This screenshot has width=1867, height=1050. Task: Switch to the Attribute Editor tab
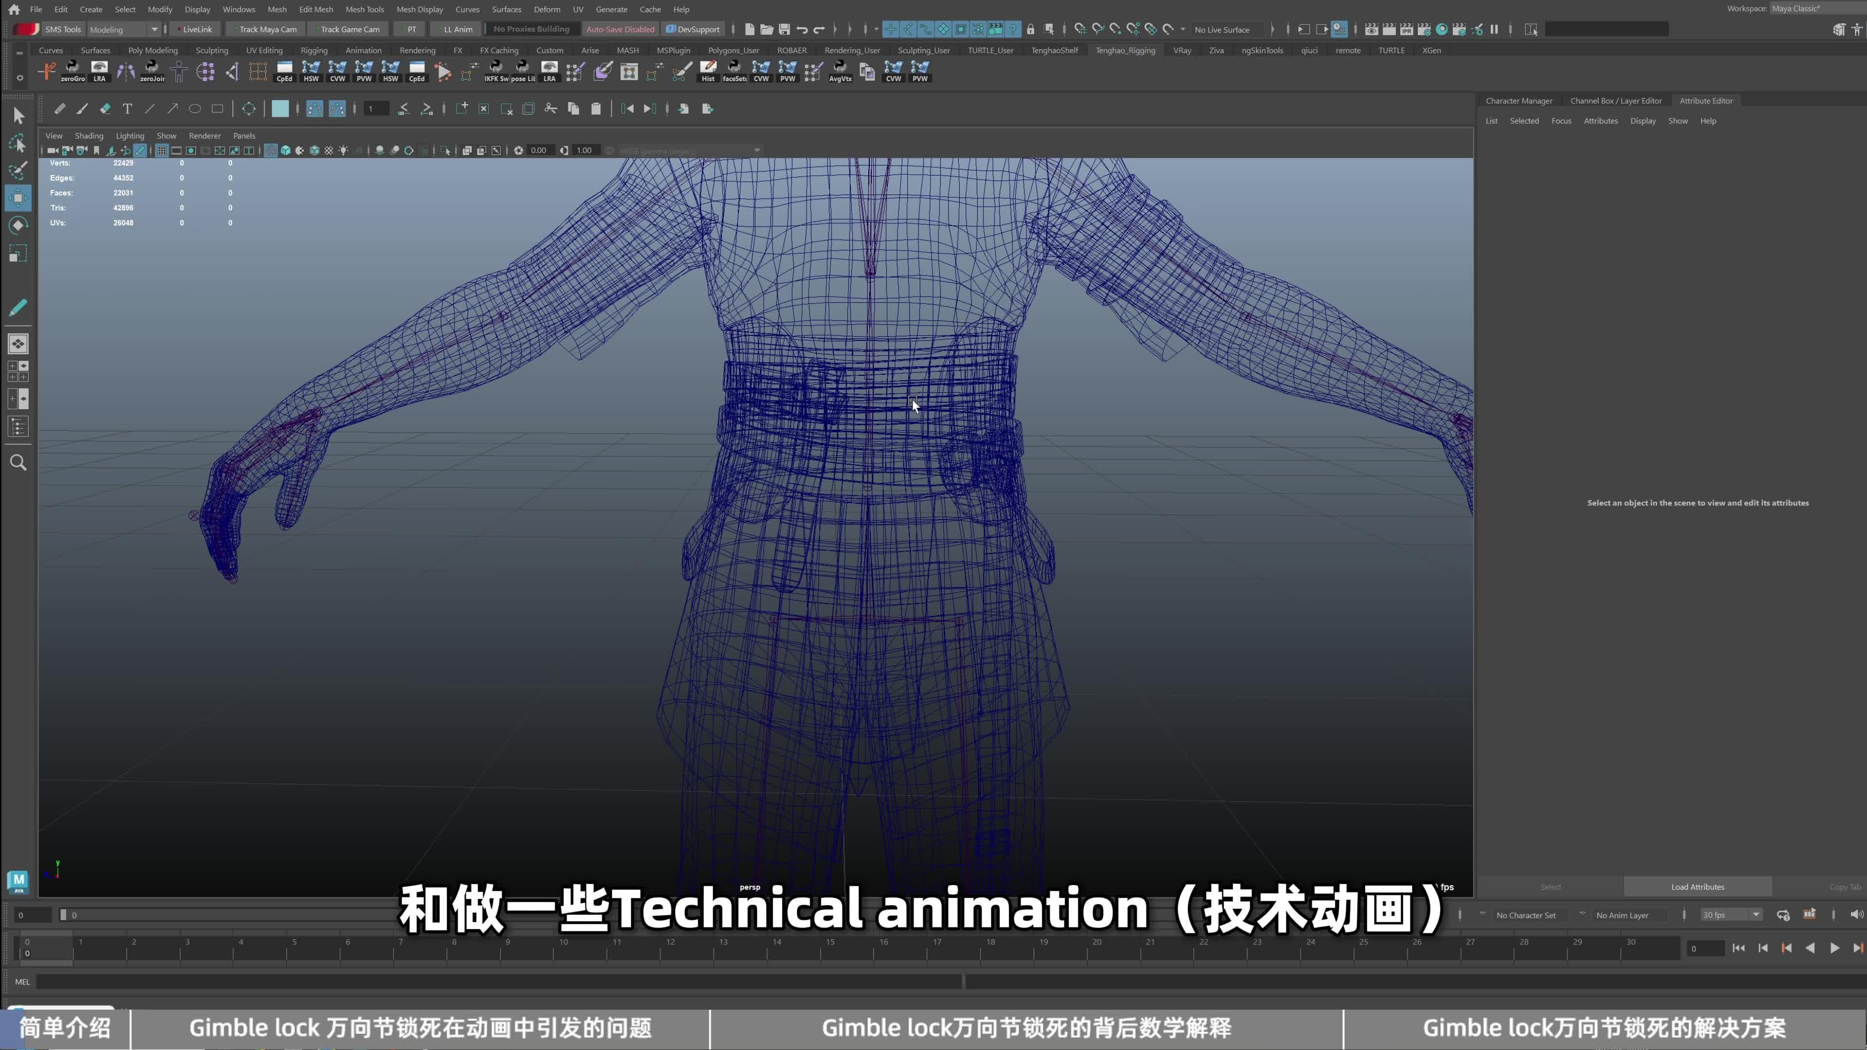1706,101
